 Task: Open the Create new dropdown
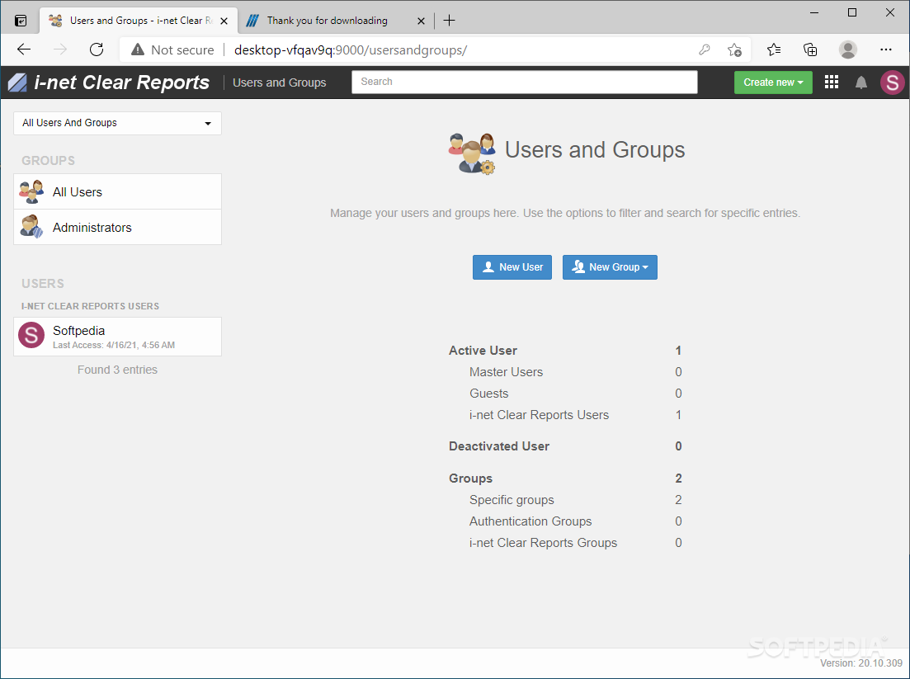[x=773, y=83]
